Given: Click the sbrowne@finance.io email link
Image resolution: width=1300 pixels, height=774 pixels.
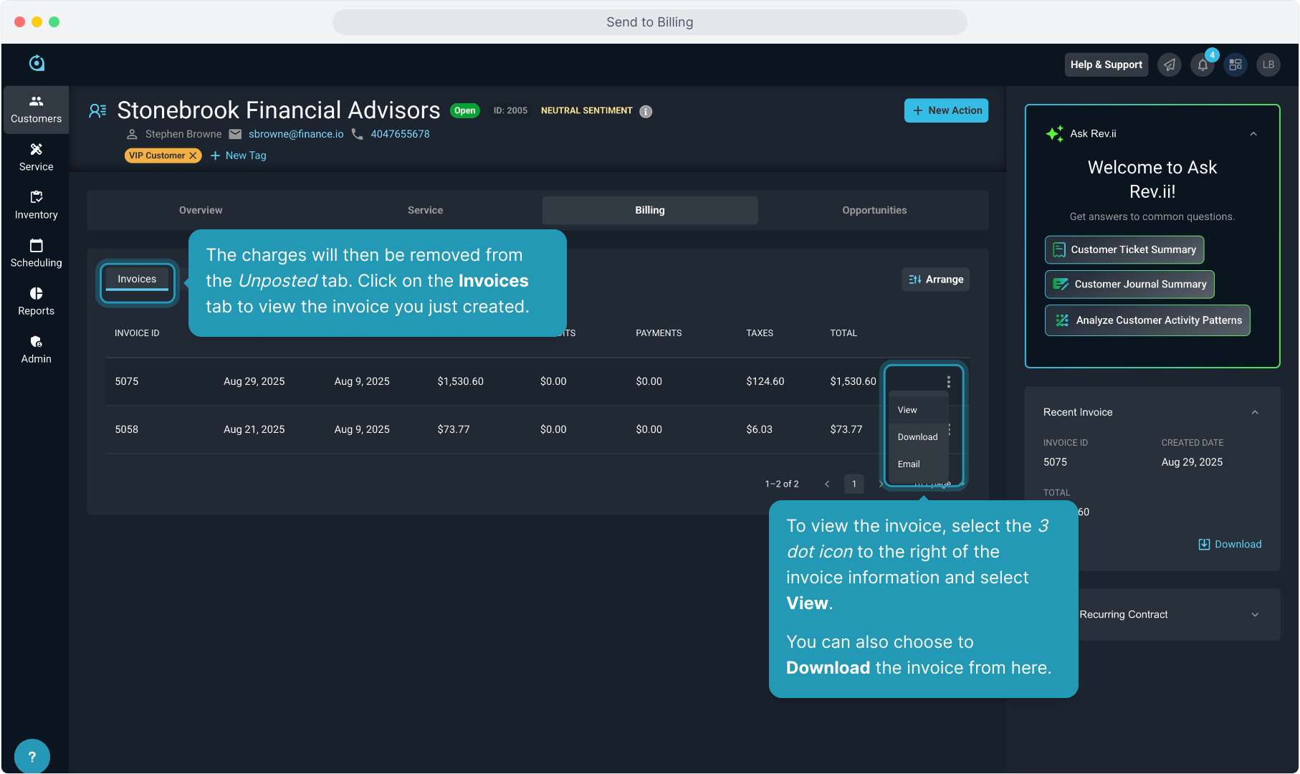Looking at the screenshot, I should tap(296, 134).
